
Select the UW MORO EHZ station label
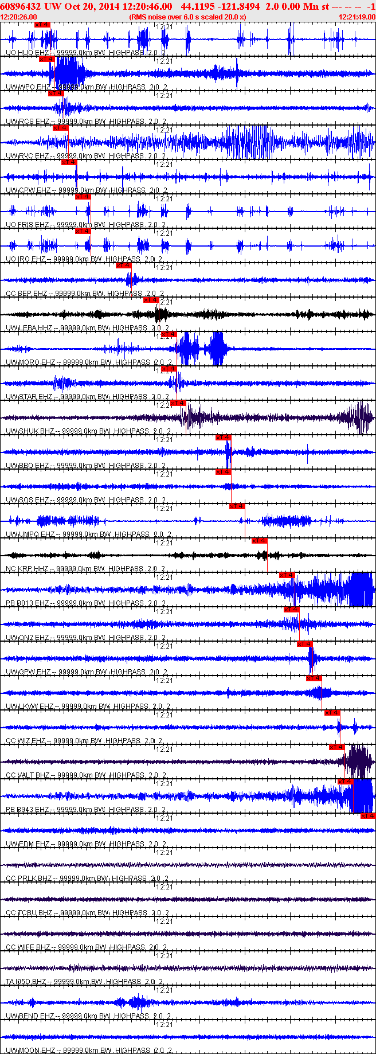(x=30, y=362)
